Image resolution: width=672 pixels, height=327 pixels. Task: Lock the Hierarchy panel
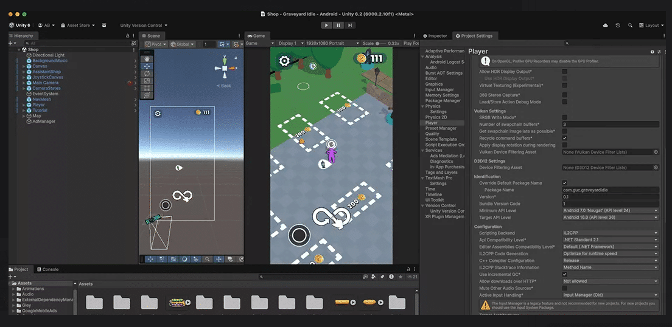127,36
